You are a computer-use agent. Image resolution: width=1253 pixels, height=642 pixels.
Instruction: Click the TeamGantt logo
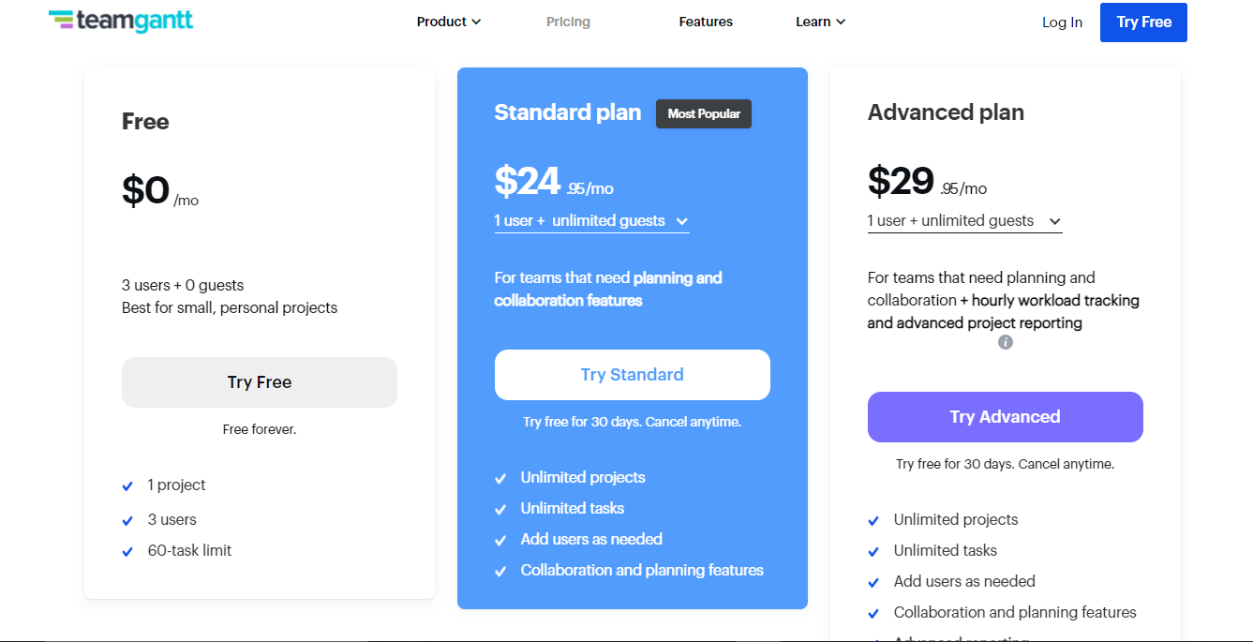tap(121, 21)
